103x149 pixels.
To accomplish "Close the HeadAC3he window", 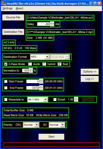I will pos(100,4).
